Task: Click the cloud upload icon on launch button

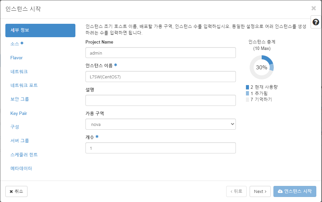Action: [x=280, y=191]
